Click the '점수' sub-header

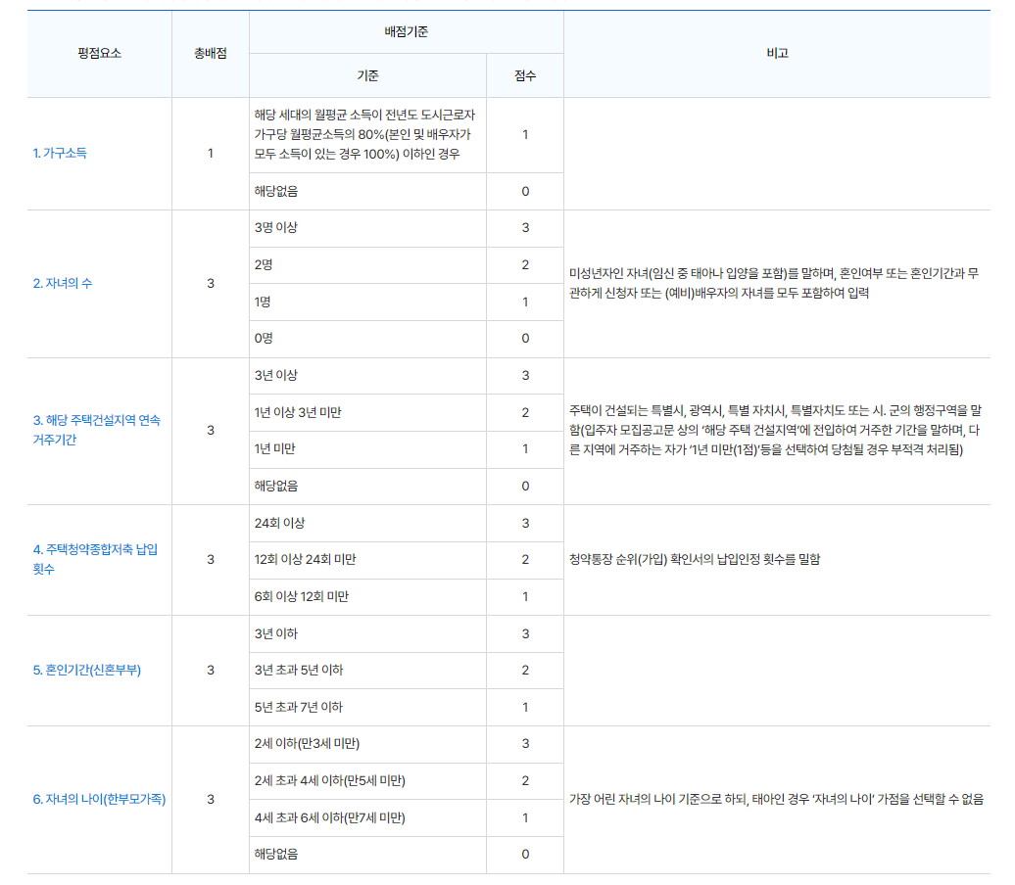click(525, 75)
